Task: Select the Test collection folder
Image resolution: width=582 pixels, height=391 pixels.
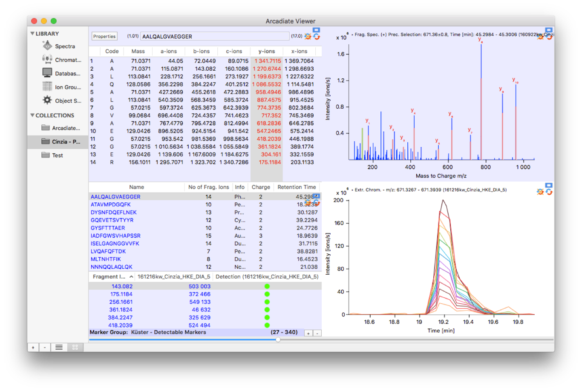Action: coord(58,155)
